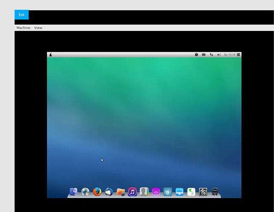Screen dimensions: 274x212
Task: Click the clock showing So 10:18
Action: click(x=230, y=55)
